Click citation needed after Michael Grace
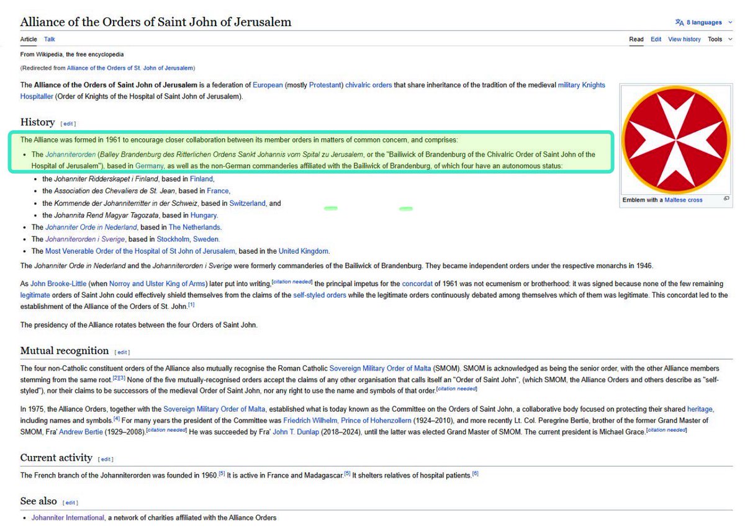This screenshot has height=531, width=745. click(x=667, y=430)
